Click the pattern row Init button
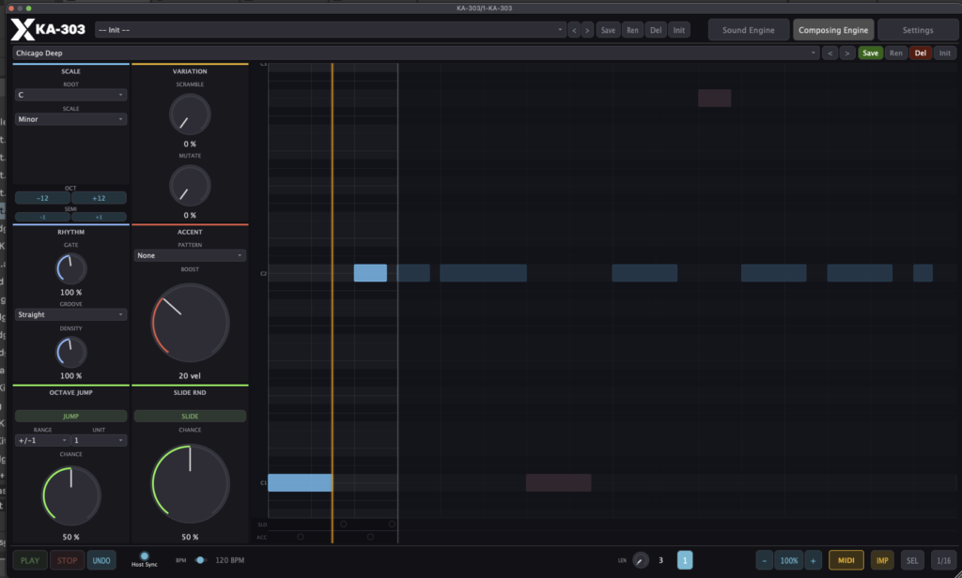 tap(945, 53)
